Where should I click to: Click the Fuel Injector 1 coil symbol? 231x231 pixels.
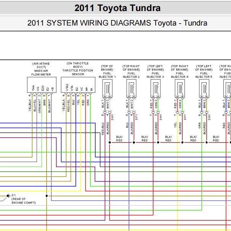pyautogui.click(x=107, y=88)
